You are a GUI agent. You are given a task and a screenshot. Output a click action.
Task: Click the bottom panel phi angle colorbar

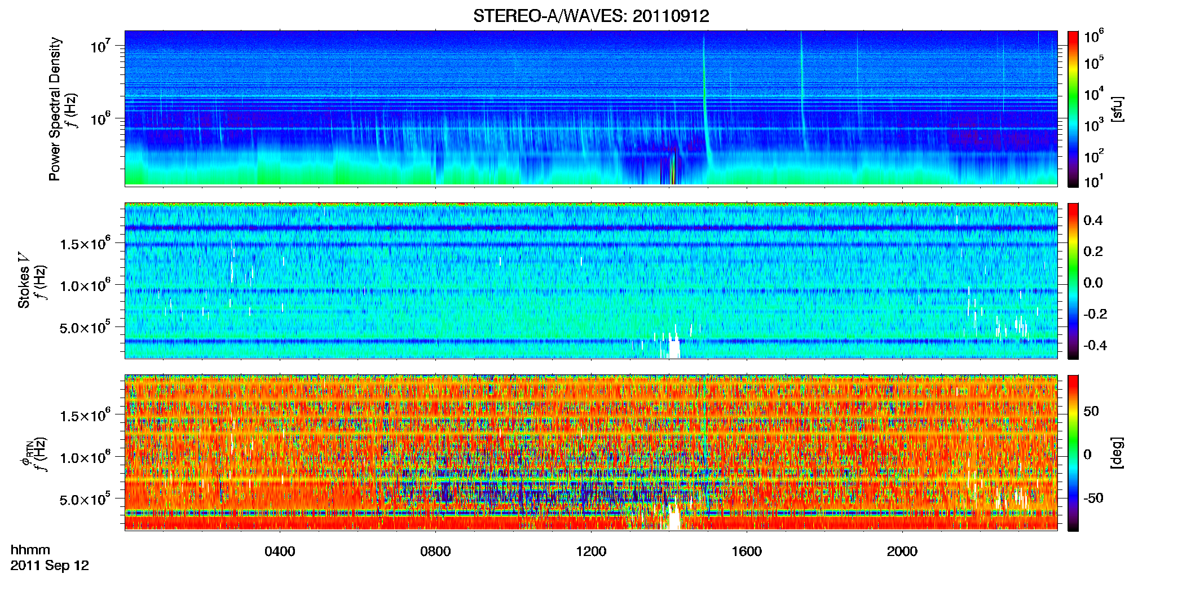1073,453
